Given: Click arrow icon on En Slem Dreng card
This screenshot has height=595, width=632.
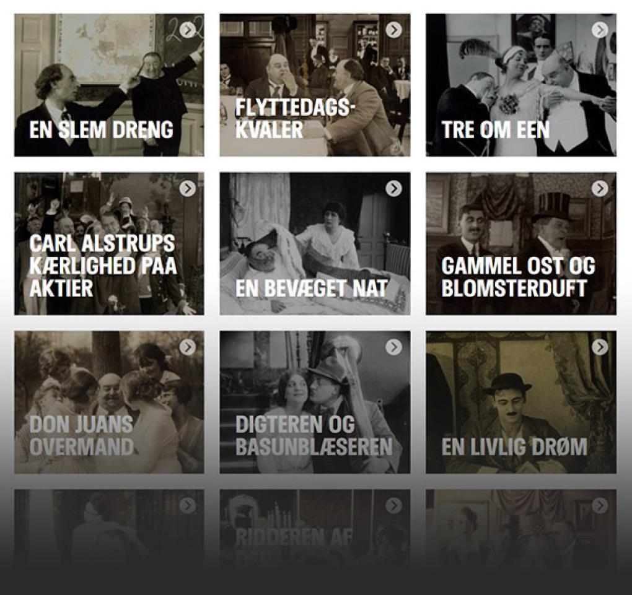Looking at the screenshot, I should pyautogui.click(x=187, y=30).
